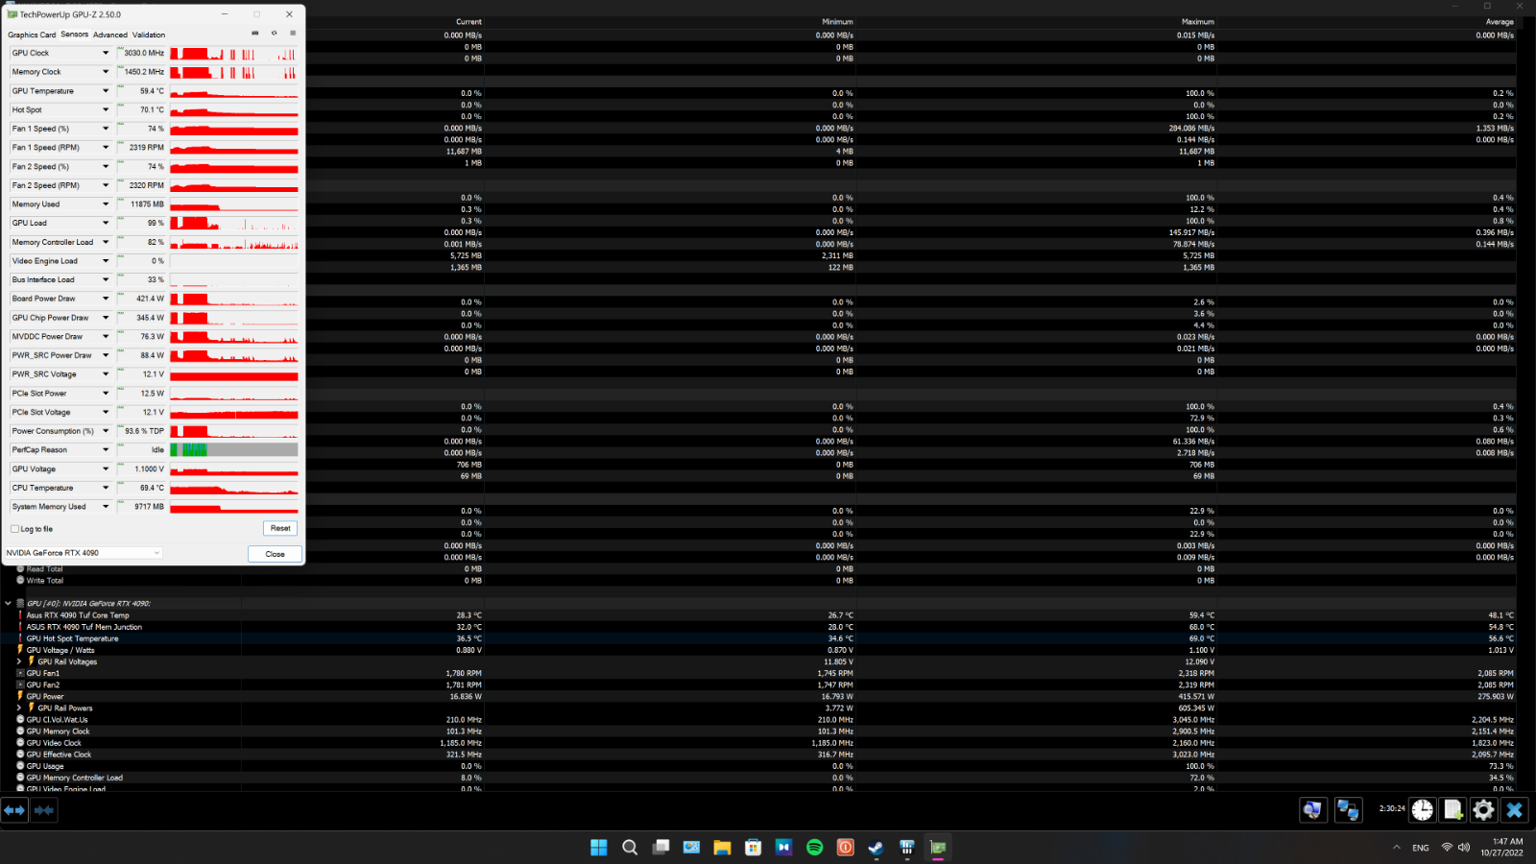Open HWiNFO sensor settings gear icon
This screenshot has height=864, width=1536.
(1483, 810)
